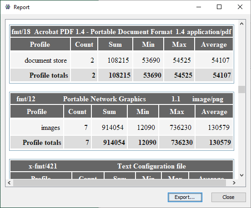Click Count column header in PDF table
Viewport: 251px width, 208px height.
click(84, 45)
